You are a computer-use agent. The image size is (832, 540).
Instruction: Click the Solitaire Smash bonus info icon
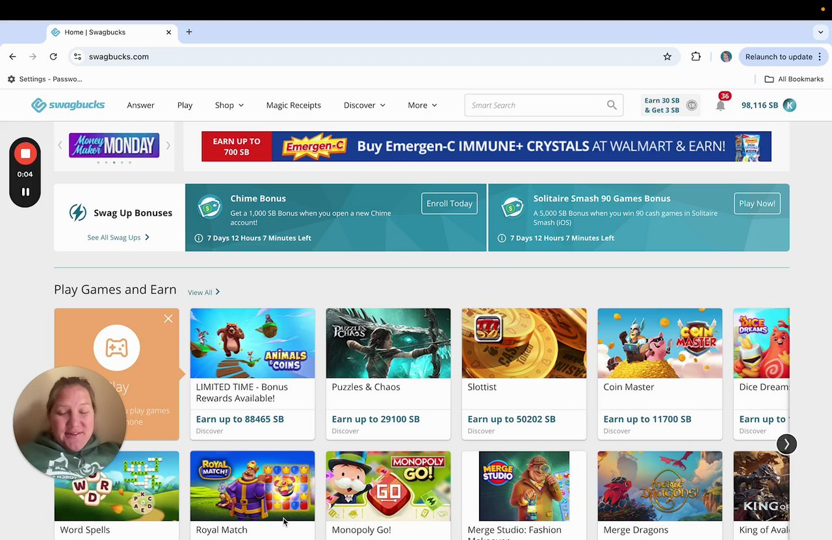point(502,238)
